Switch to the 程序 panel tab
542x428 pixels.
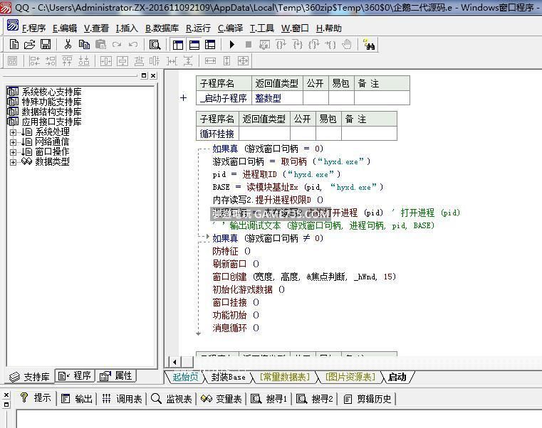point(75,376)
